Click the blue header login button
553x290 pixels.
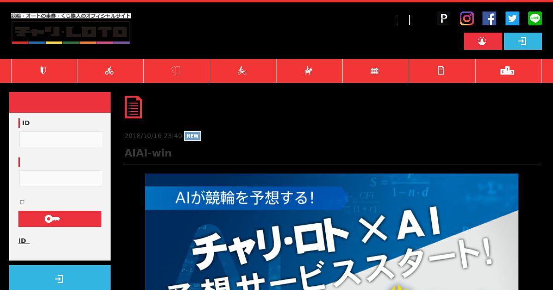tap(523, 41)
